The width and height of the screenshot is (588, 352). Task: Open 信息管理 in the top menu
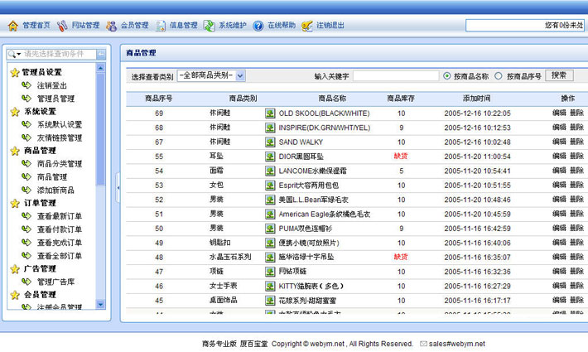click(x=184, y=26)
